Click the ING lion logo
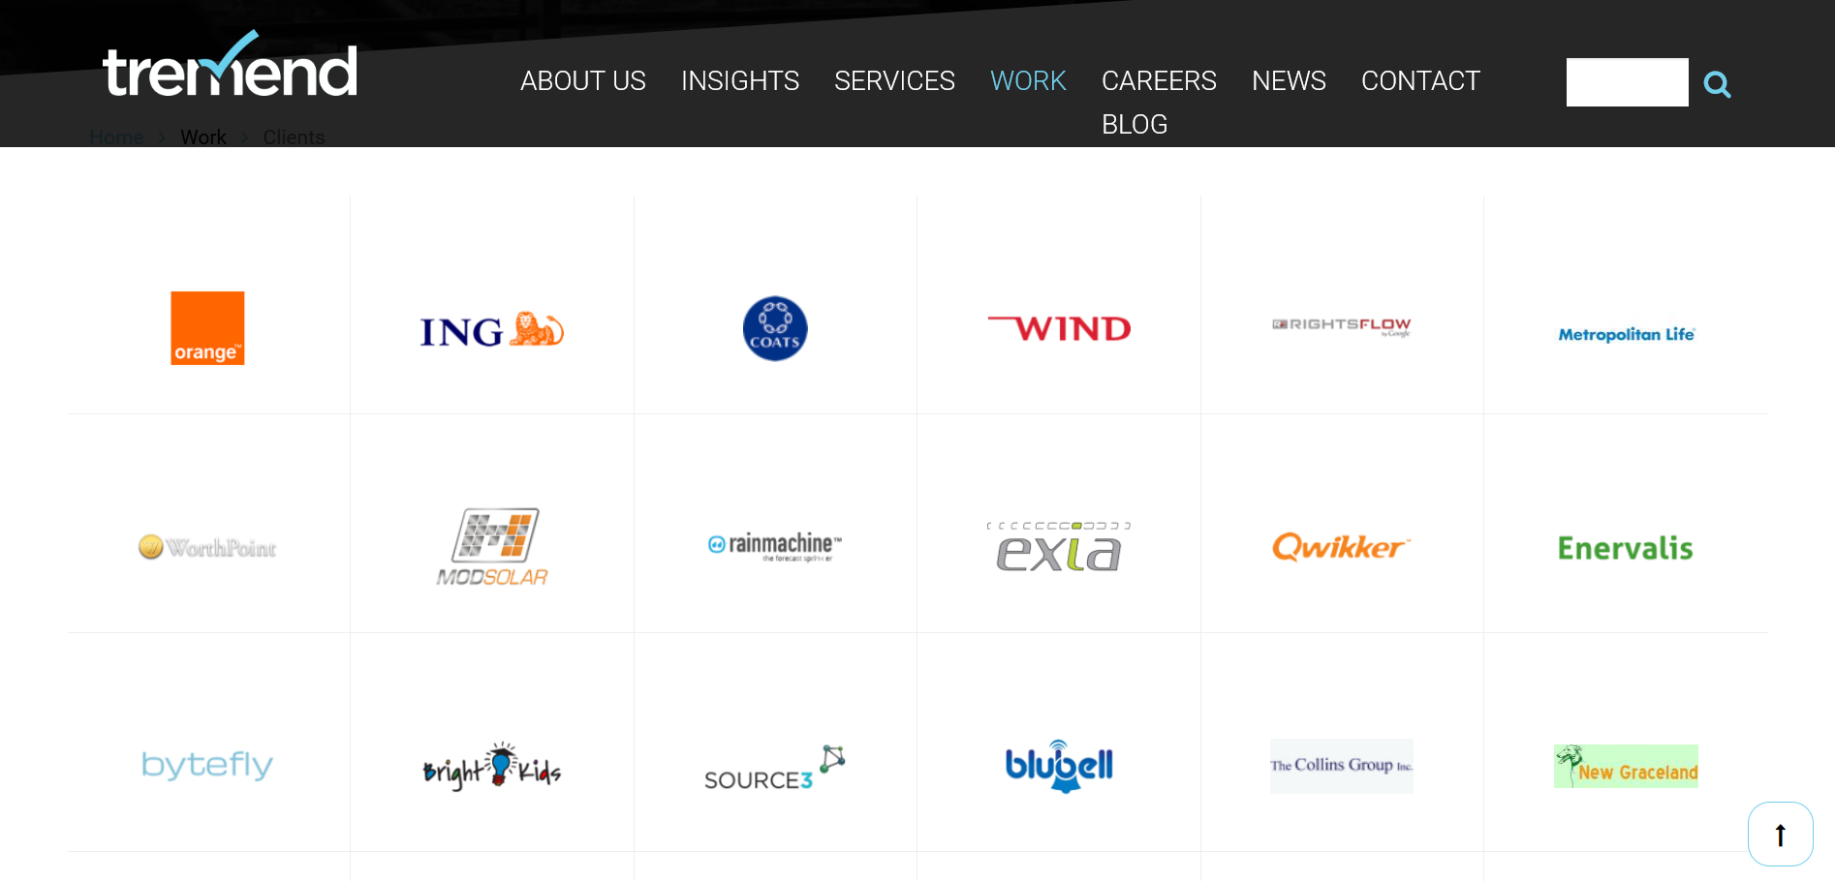1835x881 pixels. [x=490, y=328]
